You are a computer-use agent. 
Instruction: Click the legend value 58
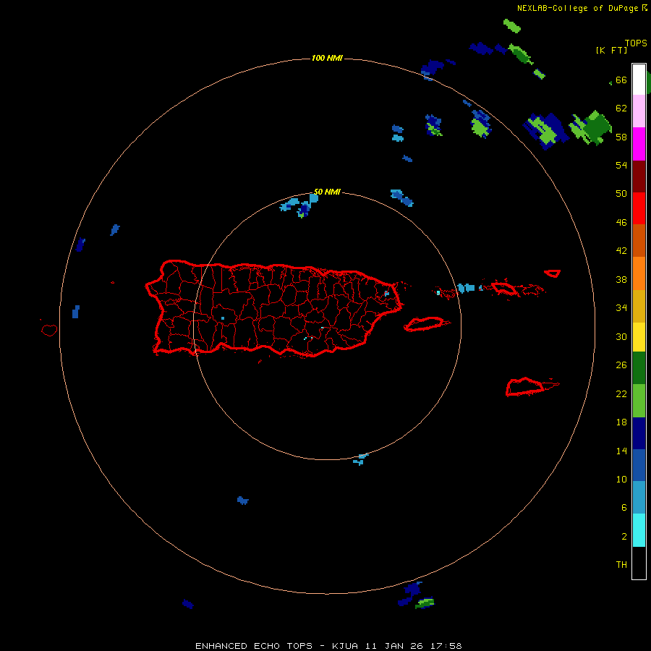621,137
